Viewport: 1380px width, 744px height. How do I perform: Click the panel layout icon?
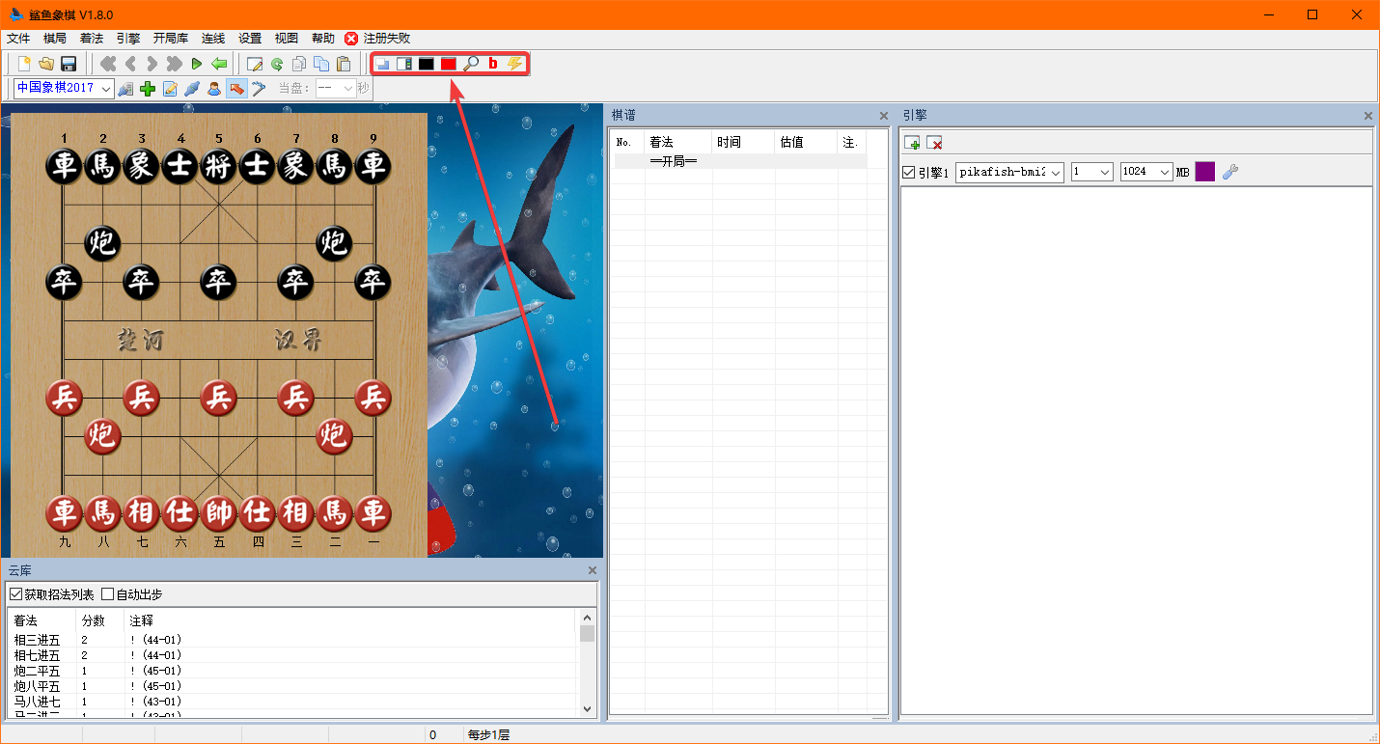pos(404,64)
